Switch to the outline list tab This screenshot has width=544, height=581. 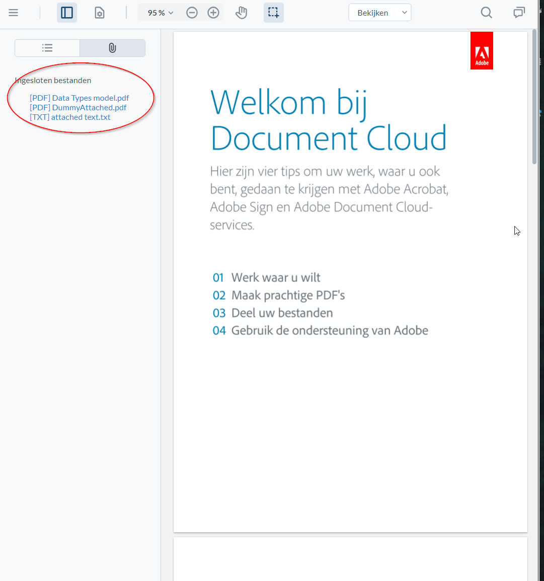[47, 48]
